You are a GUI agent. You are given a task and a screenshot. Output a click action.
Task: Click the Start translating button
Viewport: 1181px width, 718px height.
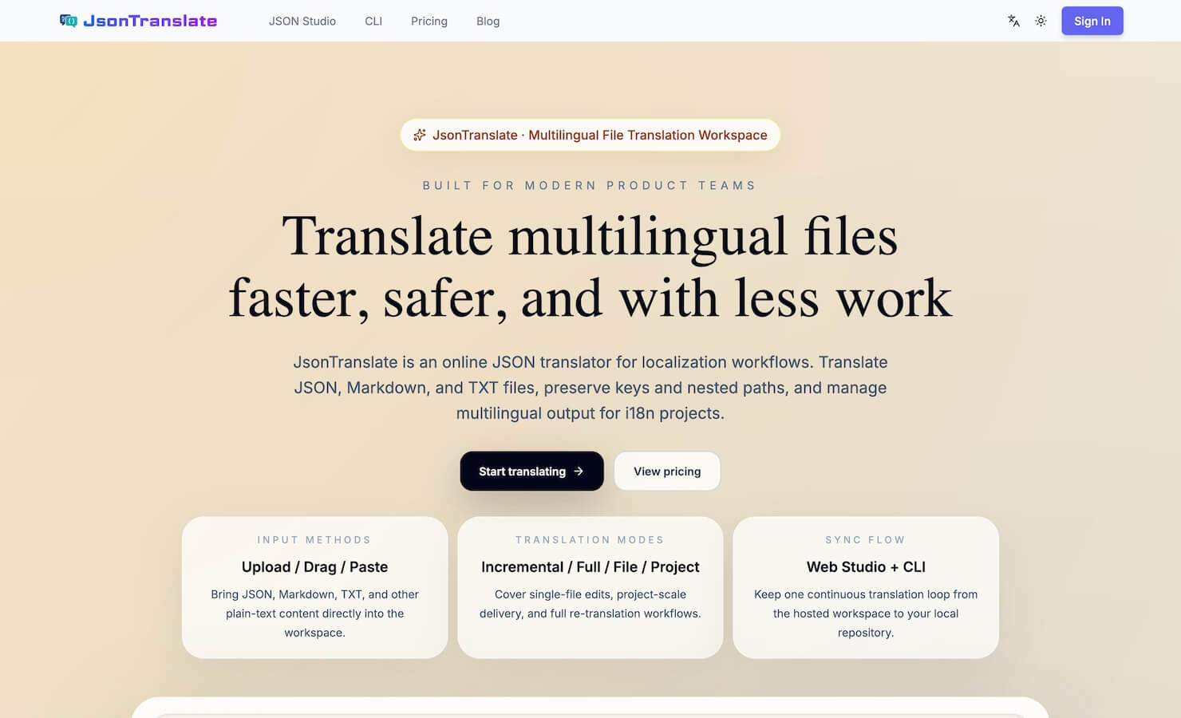coord(531,471)
